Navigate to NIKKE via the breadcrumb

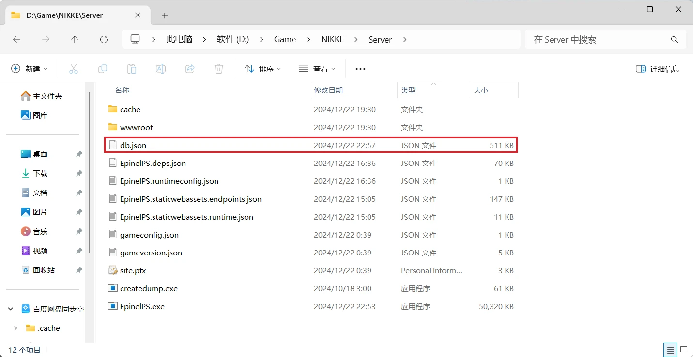point(332,39)
